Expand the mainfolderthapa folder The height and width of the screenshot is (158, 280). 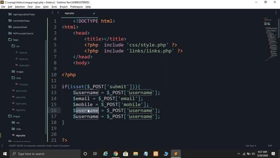pyautogui.click(x=19, y=21)
